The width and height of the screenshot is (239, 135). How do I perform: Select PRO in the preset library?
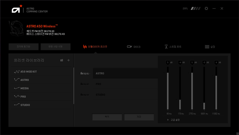[x=41, y=97]
